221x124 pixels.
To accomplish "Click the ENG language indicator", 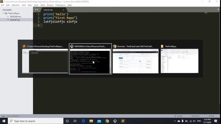I will coord(199,121).
